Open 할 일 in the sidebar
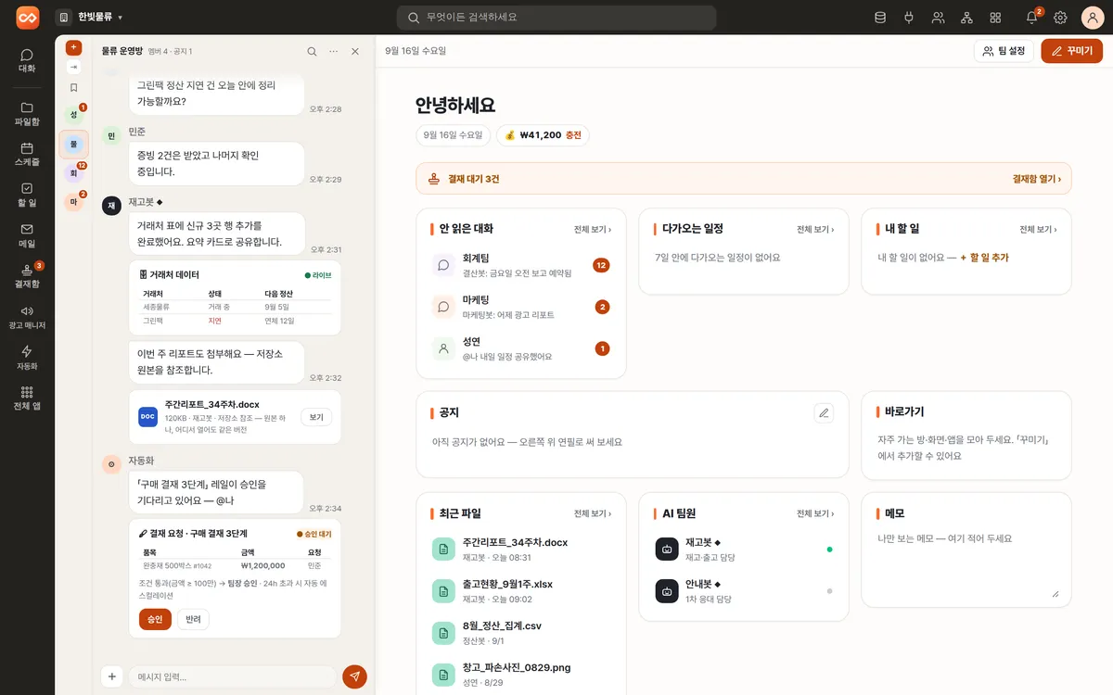Viewport: 1113px width, 695px height. [x=27, y=195]
